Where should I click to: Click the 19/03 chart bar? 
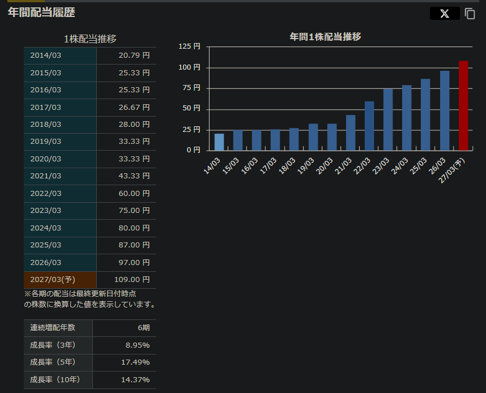pos(313,137)
